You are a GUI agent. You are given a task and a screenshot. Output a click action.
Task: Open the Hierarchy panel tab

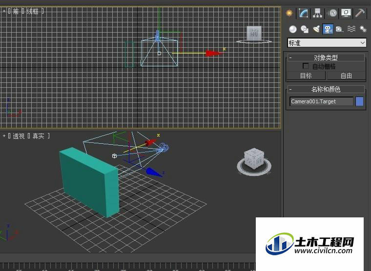tap(317, 13)
